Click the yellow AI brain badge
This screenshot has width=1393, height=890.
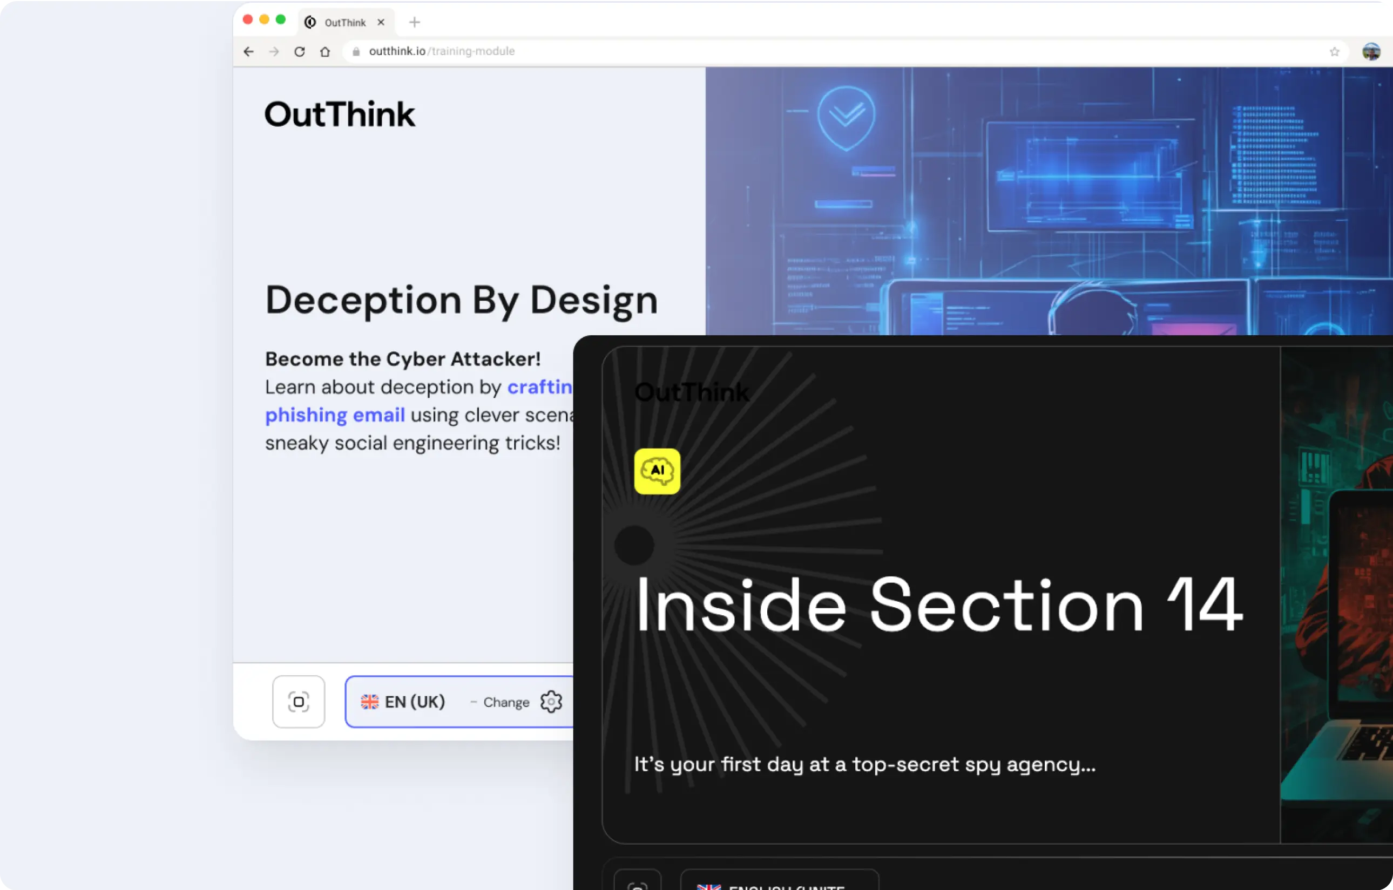pyautogui.click(x=657, y=471)
